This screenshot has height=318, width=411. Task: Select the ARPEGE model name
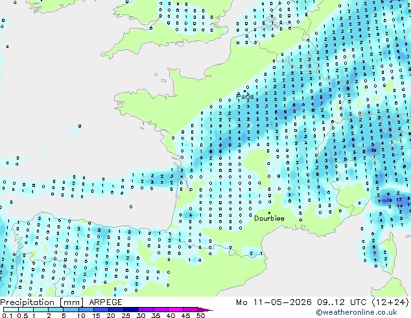coord(106,302)
